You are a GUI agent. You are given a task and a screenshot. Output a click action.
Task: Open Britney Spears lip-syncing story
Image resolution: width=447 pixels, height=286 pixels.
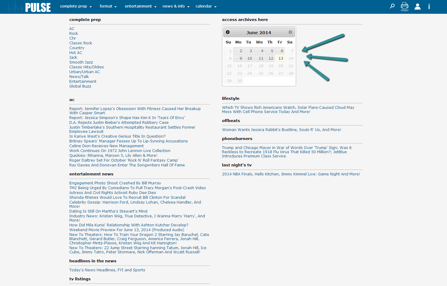[128, 141]
